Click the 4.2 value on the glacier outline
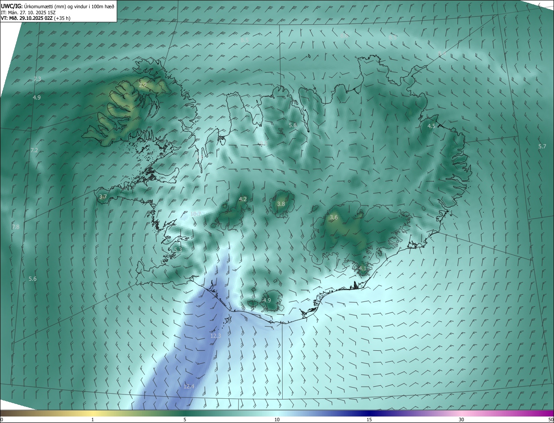The height and width of the screenshot is (423, 554). point(242,199)
